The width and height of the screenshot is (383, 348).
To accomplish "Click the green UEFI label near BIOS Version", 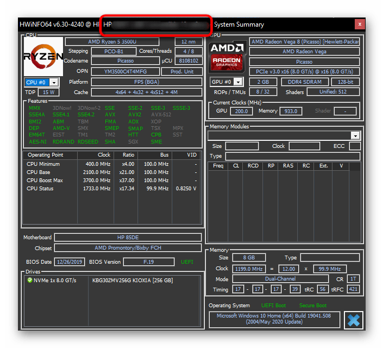I will point(187,262).
